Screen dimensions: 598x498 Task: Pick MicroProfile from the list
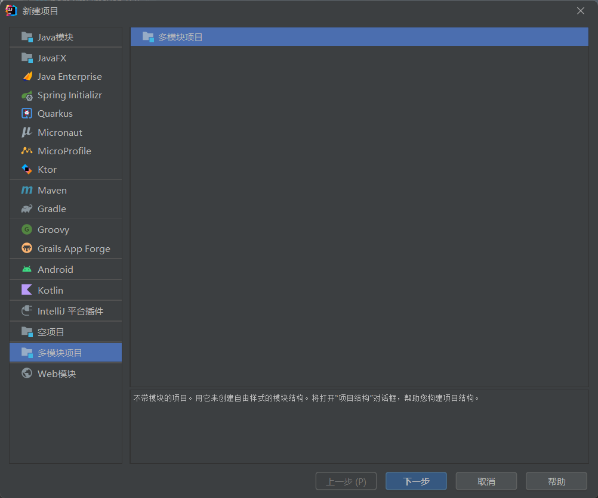point(66,151)
